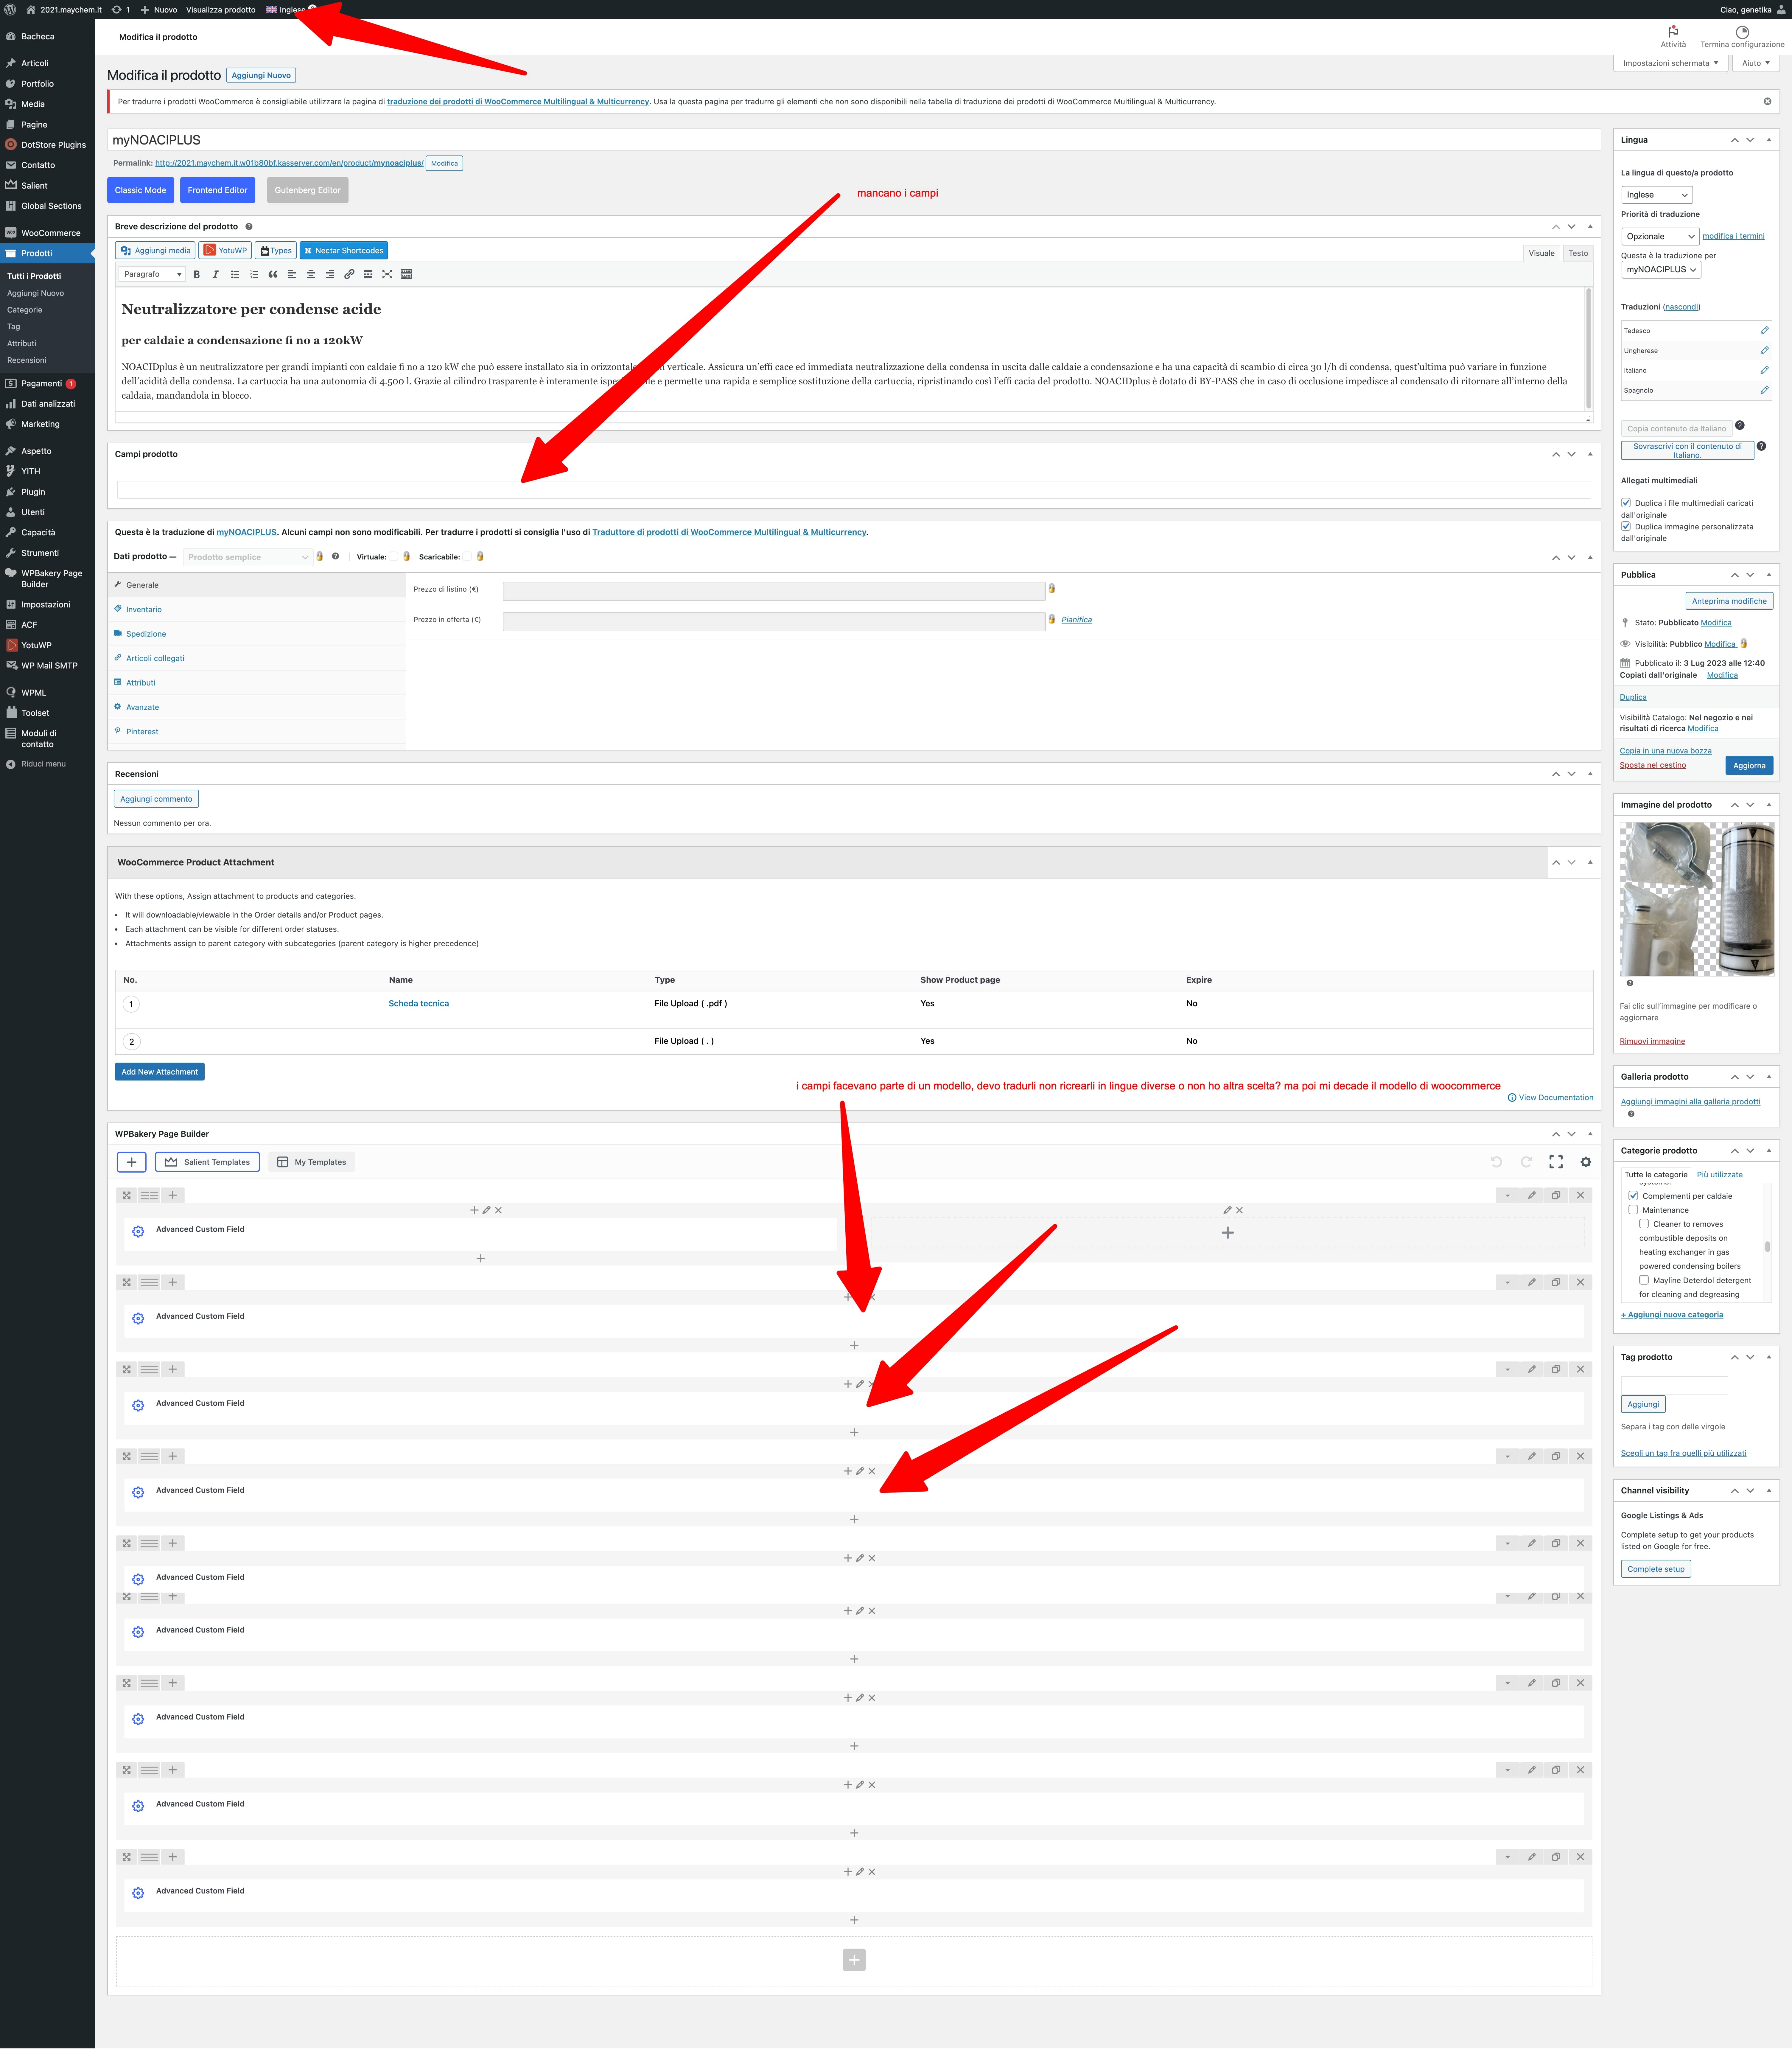Screen dimensions: 1792x2049
Task: Switch editor to Visuale tab
Action: pos(1541,253)
